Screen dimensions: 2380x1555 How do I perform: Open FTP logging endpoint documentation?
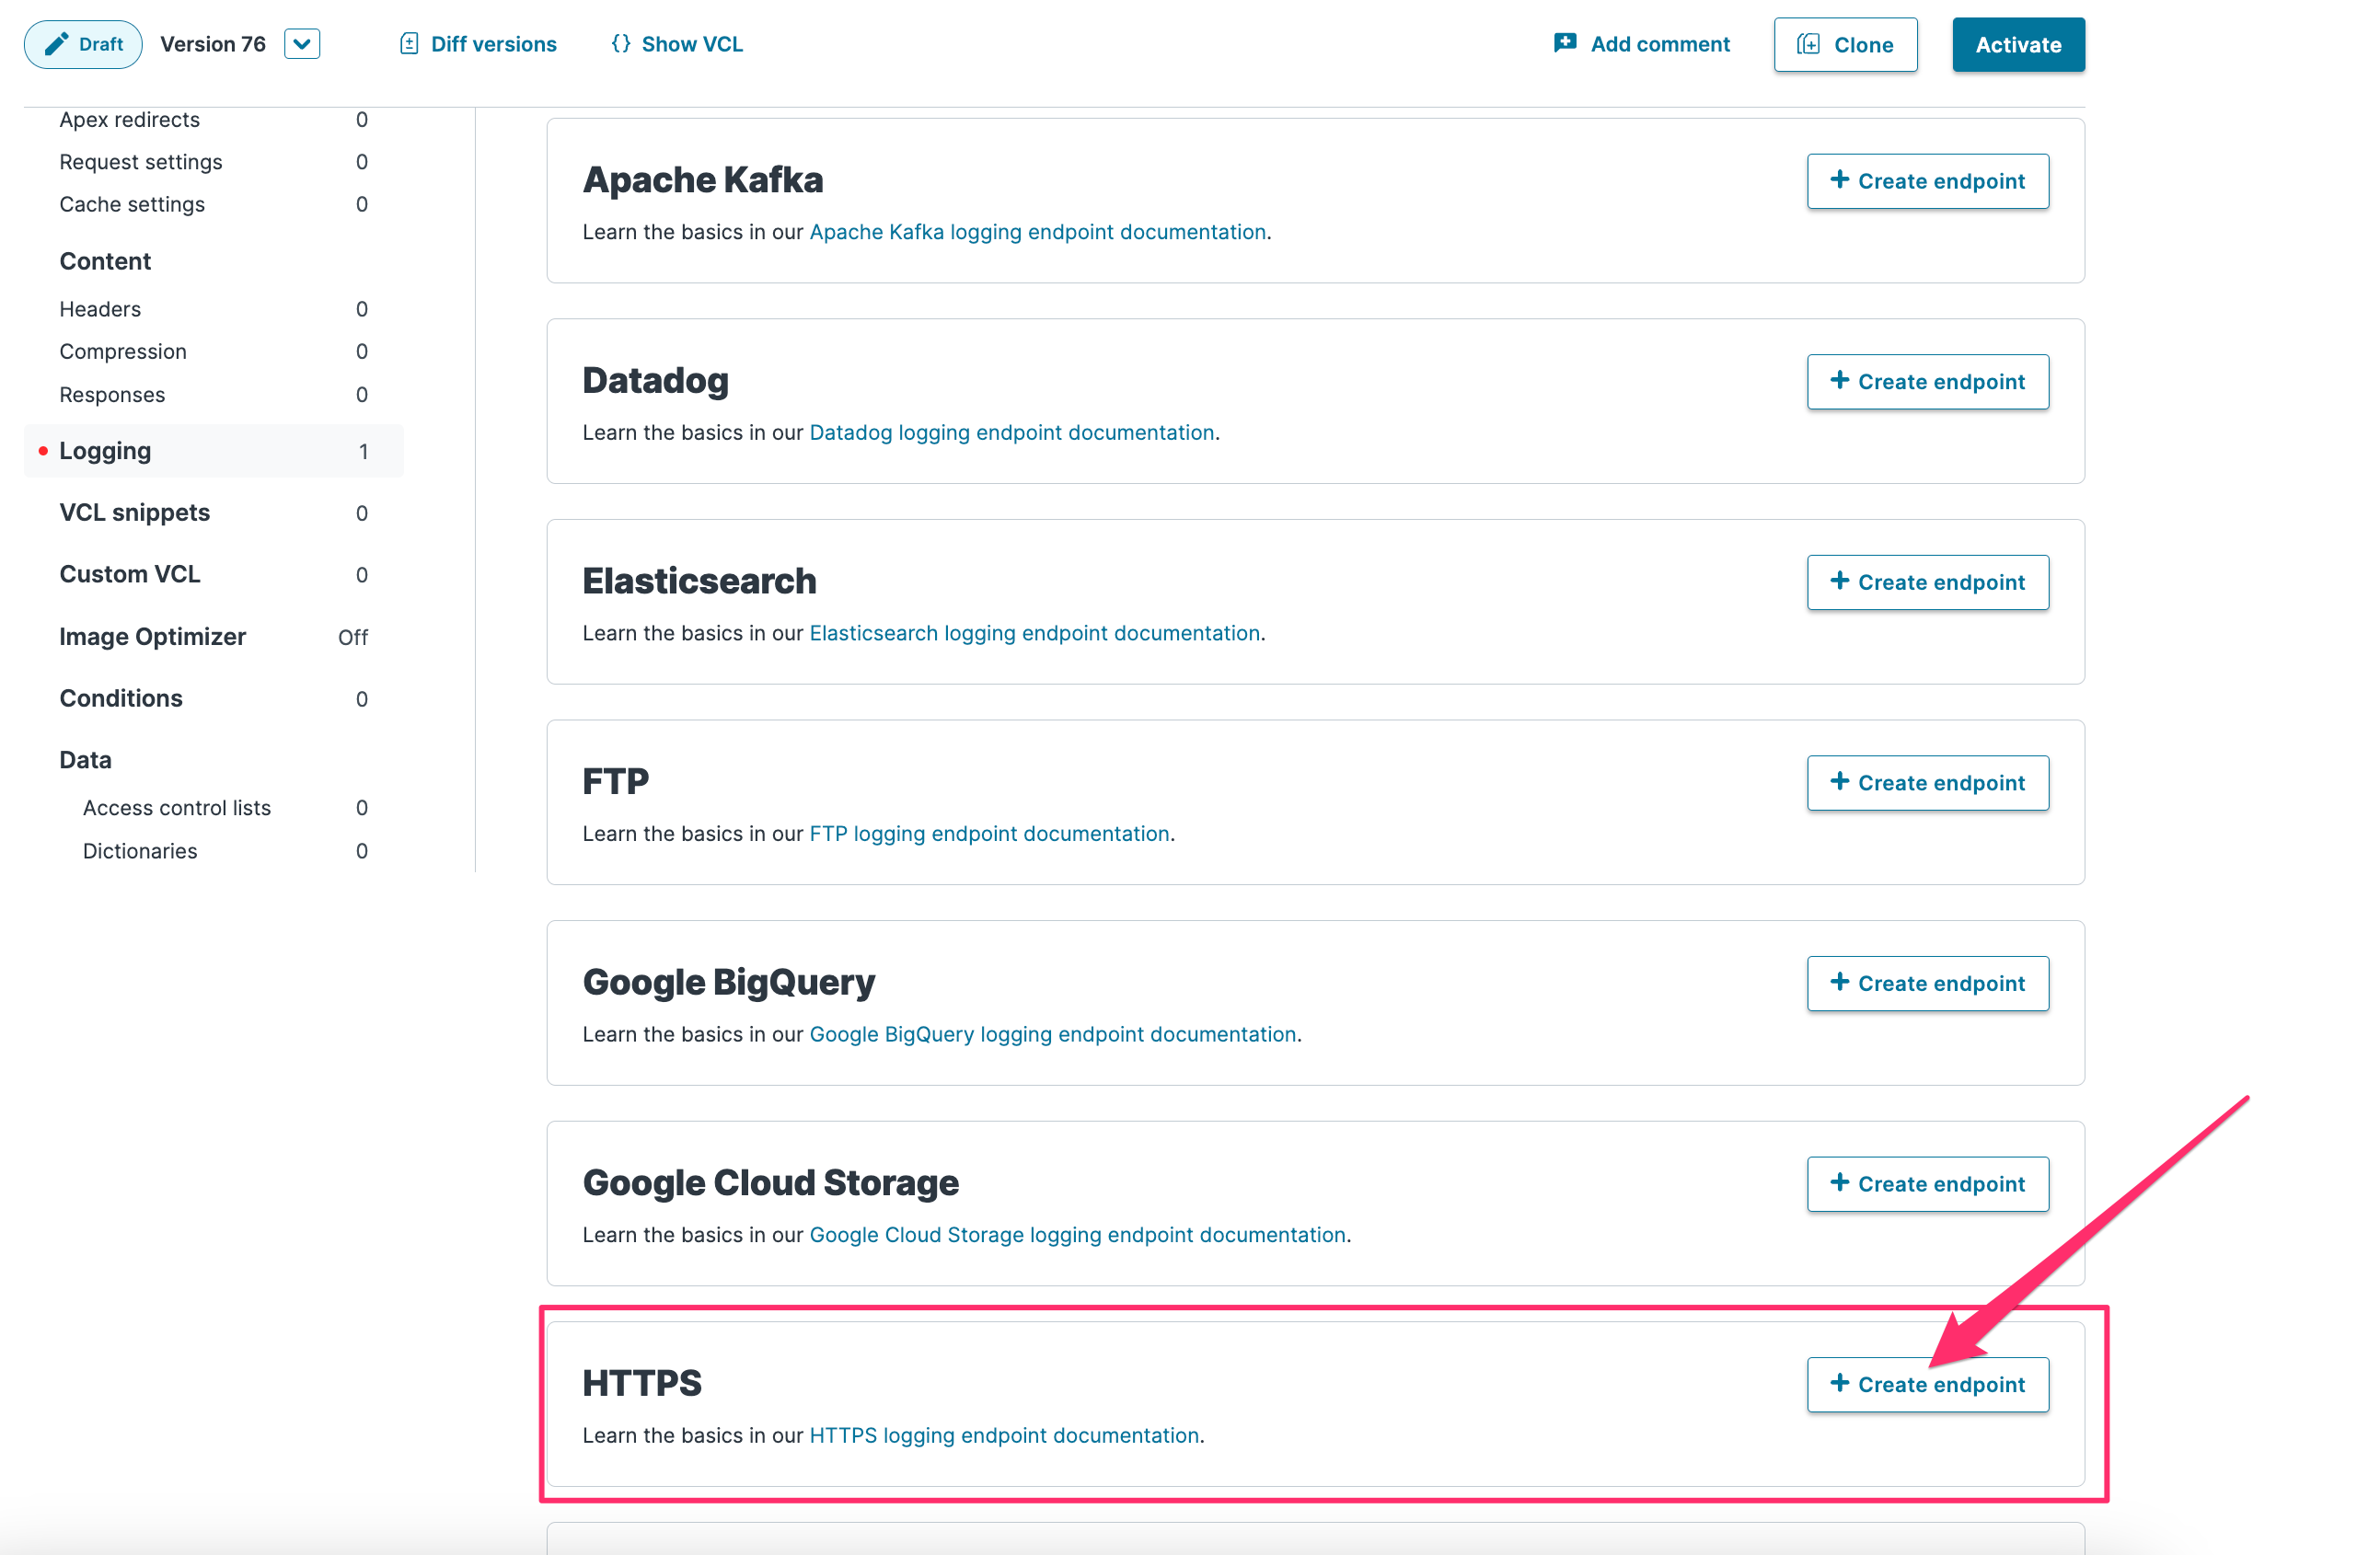[x=989, y=834]
